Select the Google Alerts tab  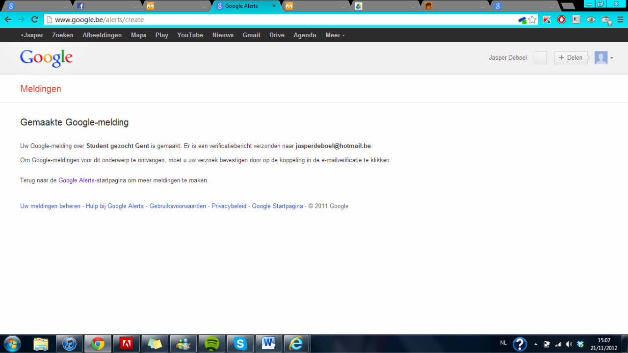coord(245,6)
